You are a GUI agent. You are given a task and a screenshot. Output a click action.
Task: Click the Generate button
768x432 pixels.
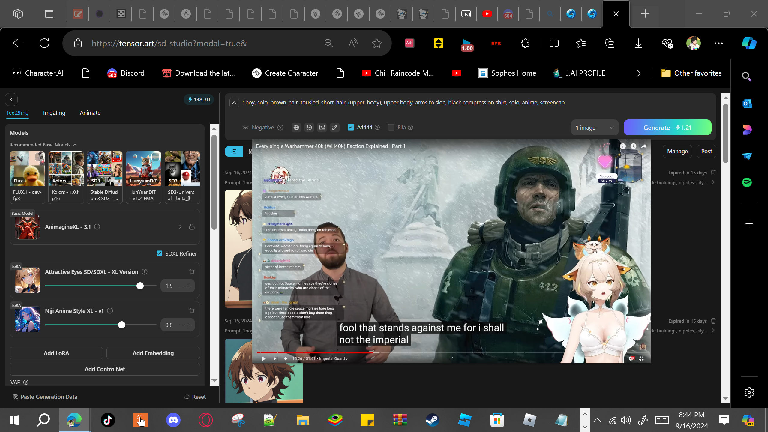667,128
